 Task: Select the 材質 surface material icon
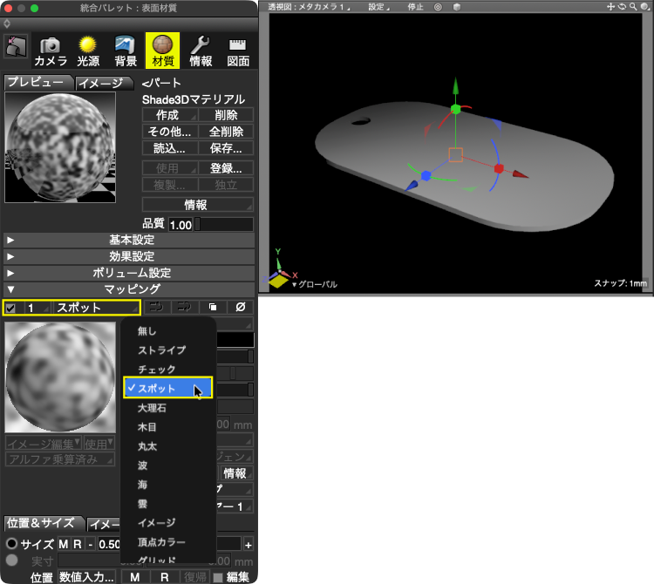tap(163, 51)
